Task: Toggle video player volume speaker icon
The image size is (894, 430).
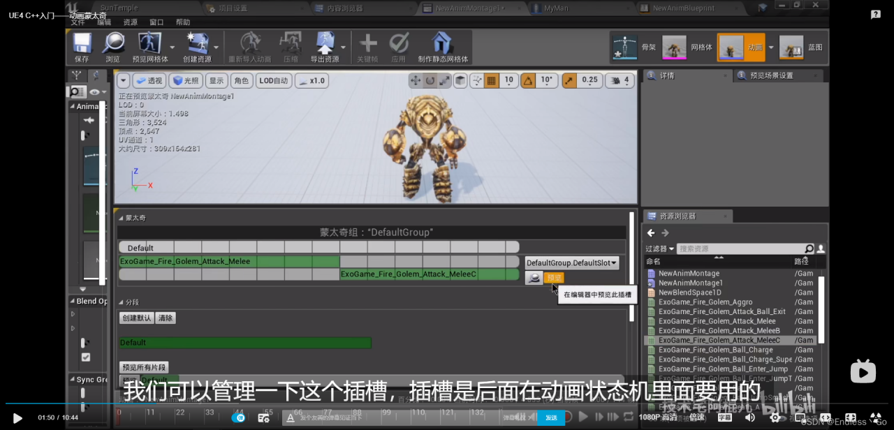Action: pyautogui.click(x=750, y=417)
